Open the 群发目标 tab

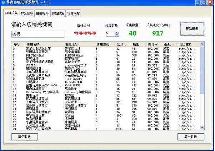(27, 14)
